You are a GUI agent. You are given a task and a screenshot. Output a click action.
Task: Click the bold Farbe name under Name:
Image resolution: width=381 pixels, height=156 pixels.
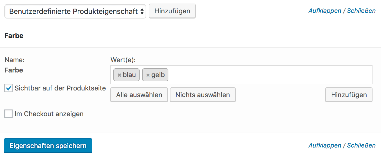tap(14, 70)
